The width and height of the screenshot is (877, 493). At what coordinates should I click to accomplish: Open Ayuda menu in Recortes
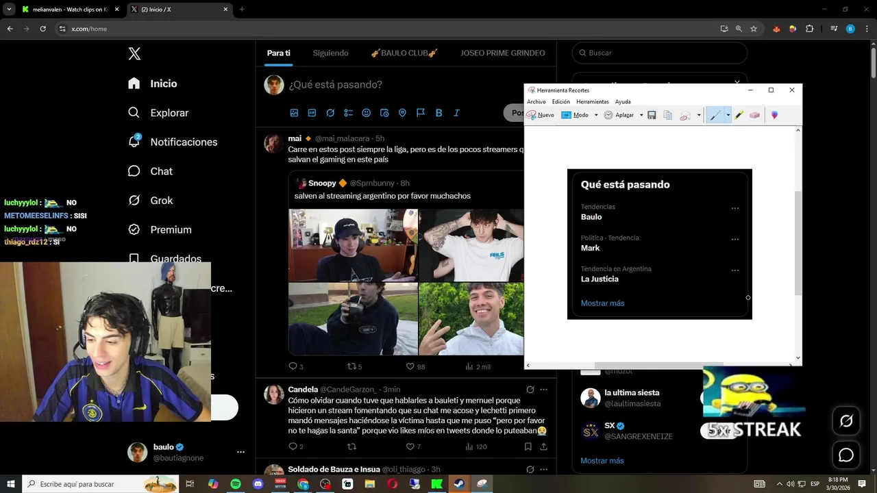[x=623, y=101]
